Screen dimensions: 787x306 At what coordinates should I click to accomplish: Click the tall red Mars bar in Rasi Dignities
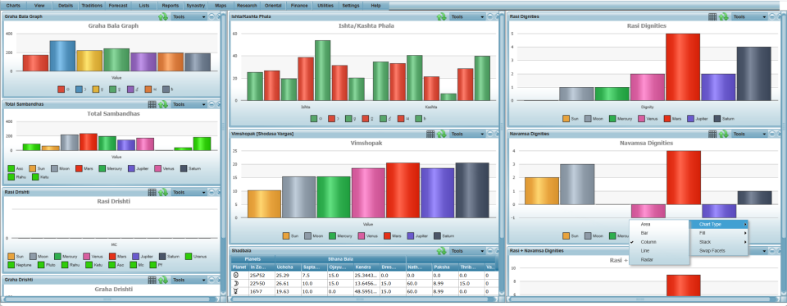pos(682,66)
